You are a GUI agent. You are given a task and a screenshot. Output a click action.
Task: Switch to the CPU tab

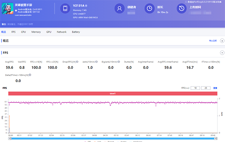click(x=23, y=32)
